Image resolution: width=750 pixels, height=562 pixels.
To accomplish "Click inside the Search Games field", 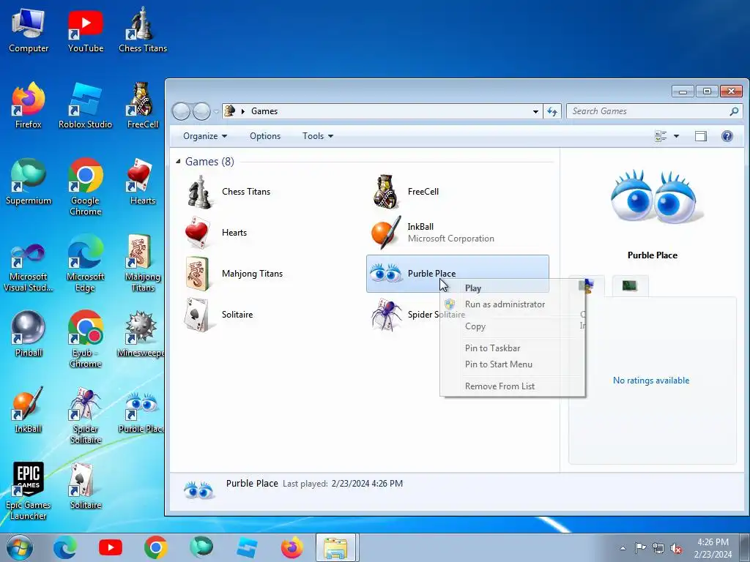I will tap(654, 111).
